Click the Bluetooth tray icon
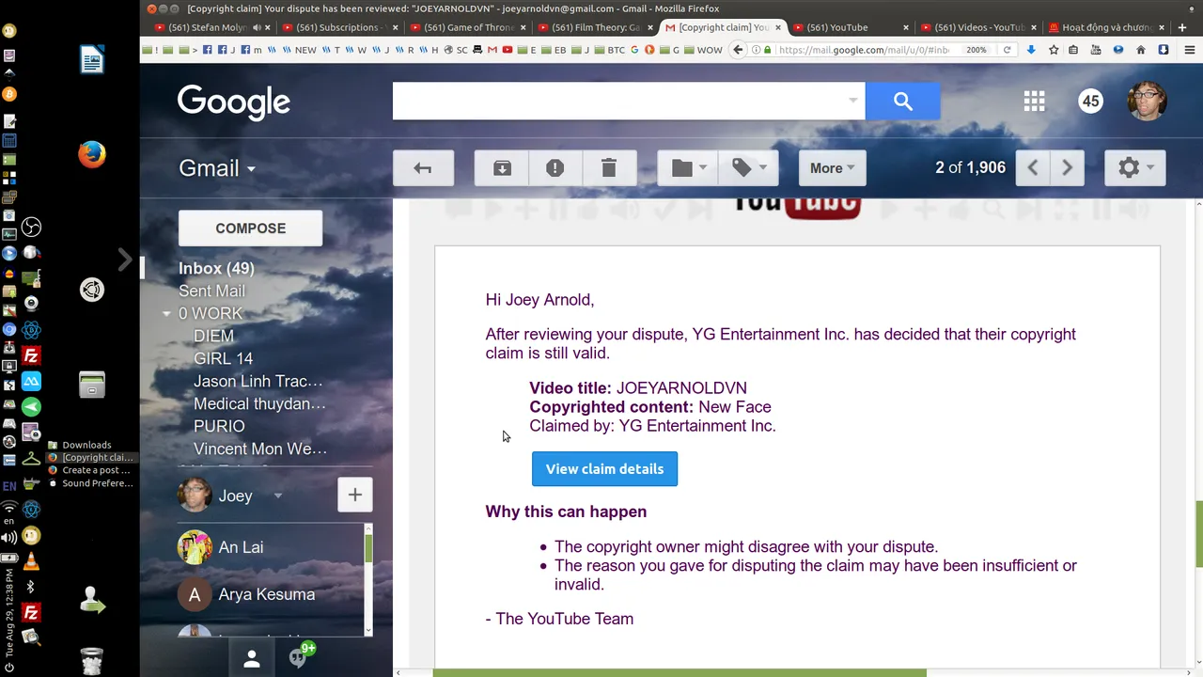This screenshot has height=677, width=1203. point(30,587)
